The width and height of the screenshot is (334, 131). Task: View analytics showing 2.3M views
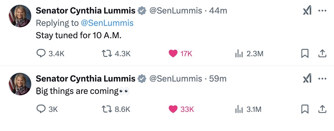239,53
